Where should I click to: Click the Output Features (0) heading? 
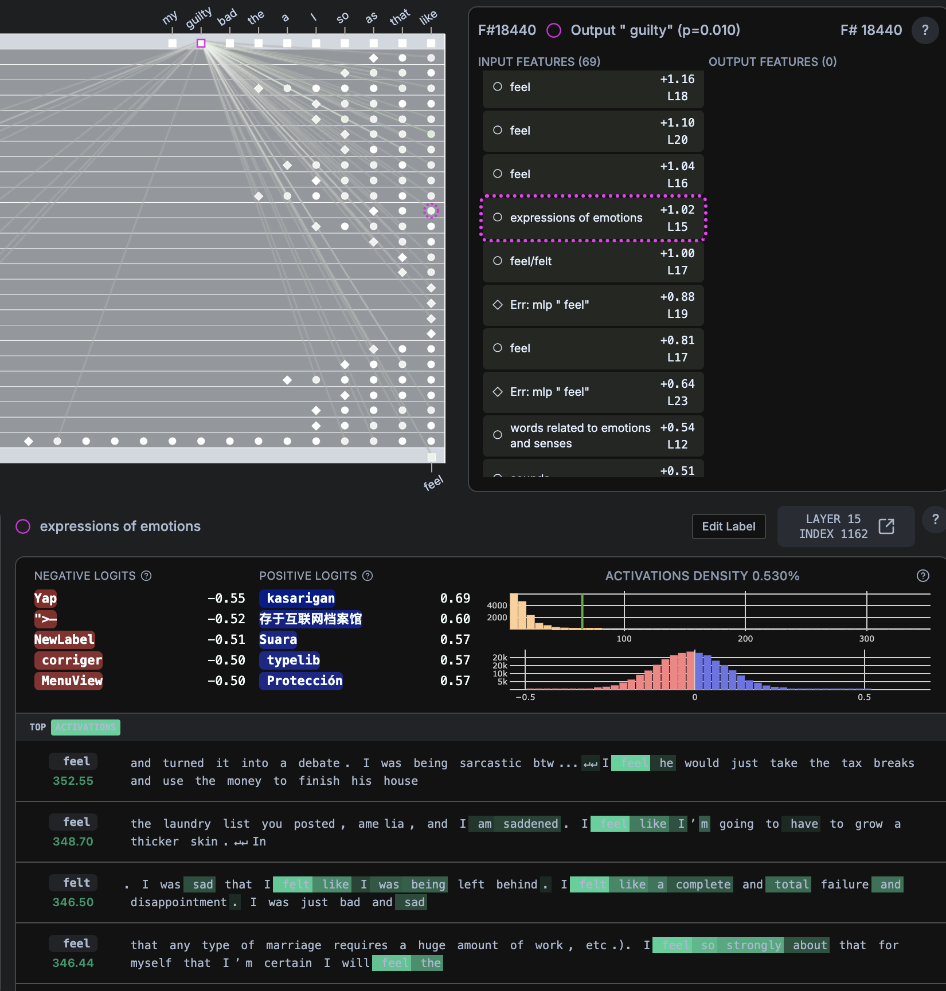coord(772,61)
